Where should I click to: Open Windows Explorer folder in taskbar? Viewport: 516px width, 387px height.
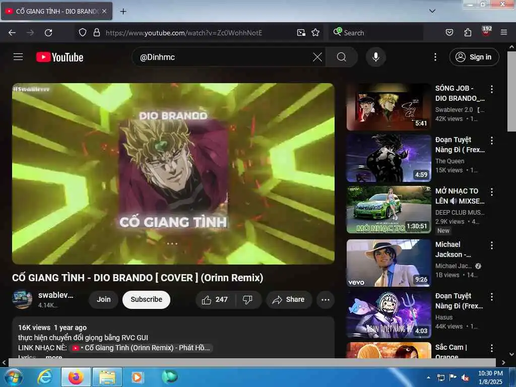pos(107,377)
